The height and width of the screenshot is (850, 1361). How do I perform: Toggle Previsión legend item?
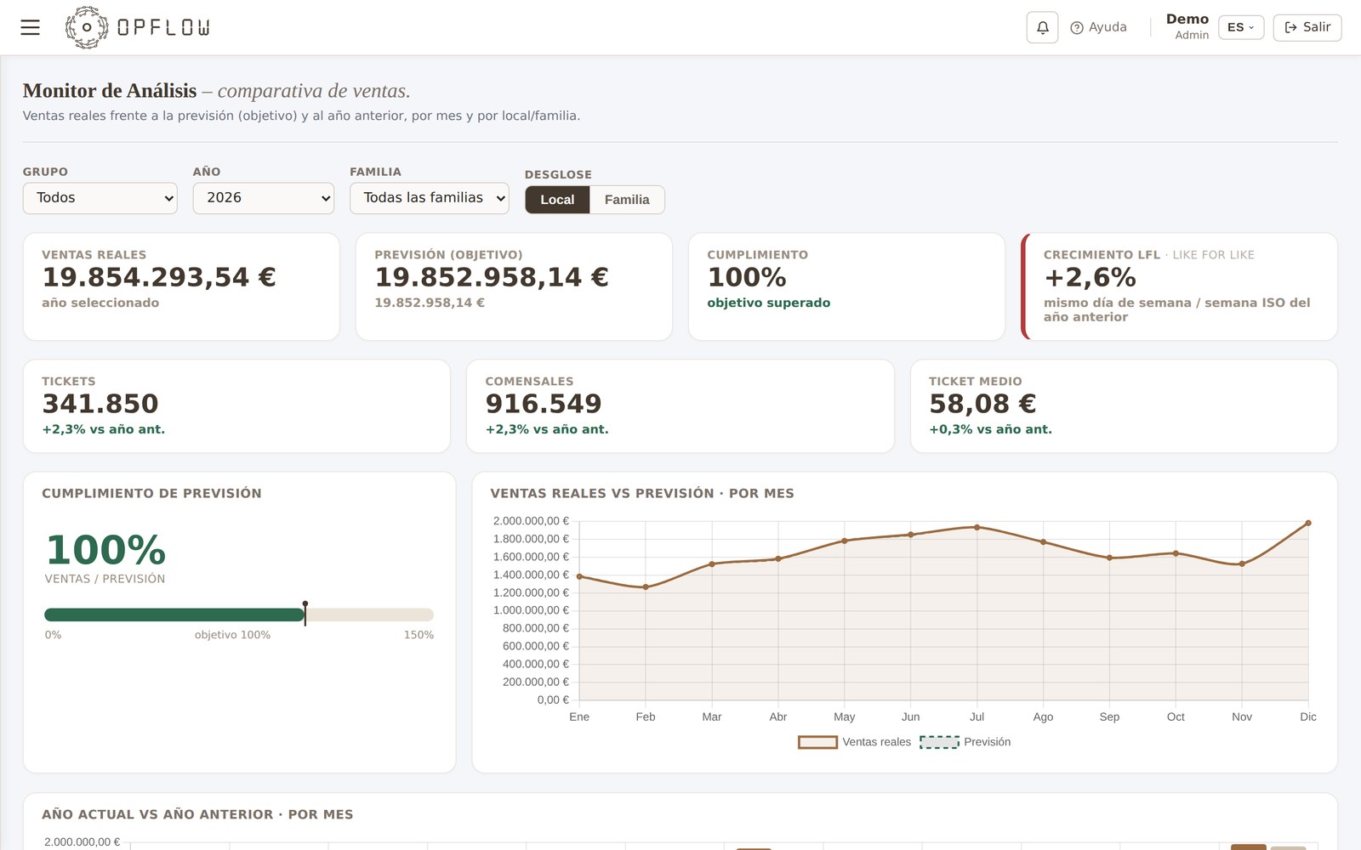tap(965, 742)
